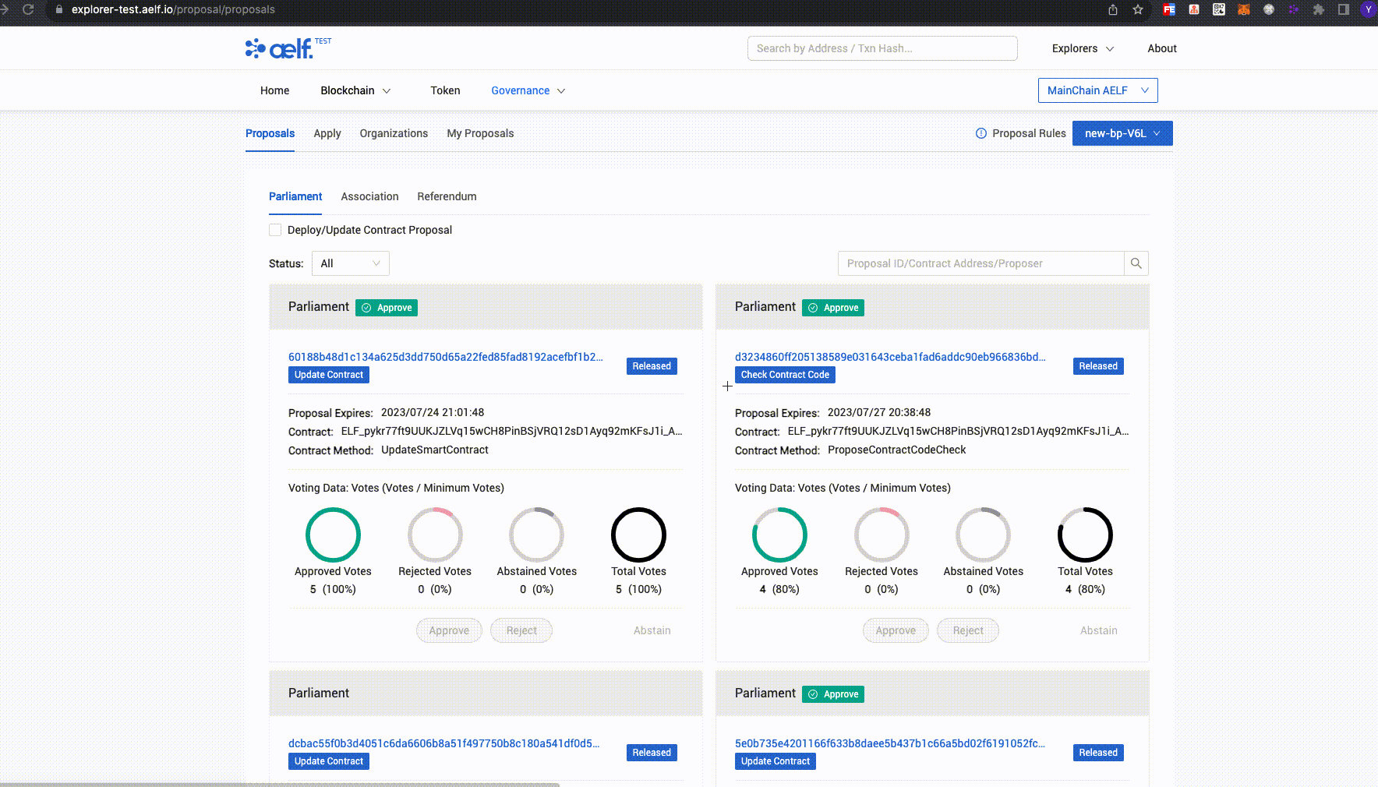Click Released tag on 60188b48 proposal

point(652,366)
